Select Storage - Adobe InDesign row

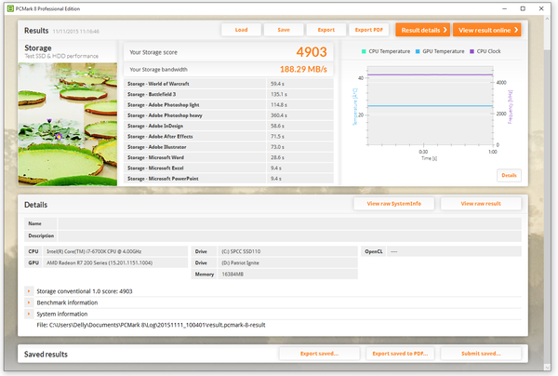click(229, 126)
